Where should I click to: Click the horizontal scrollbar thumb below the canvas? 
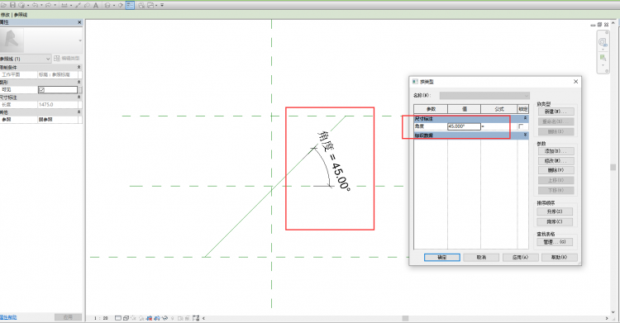[405, 318]
